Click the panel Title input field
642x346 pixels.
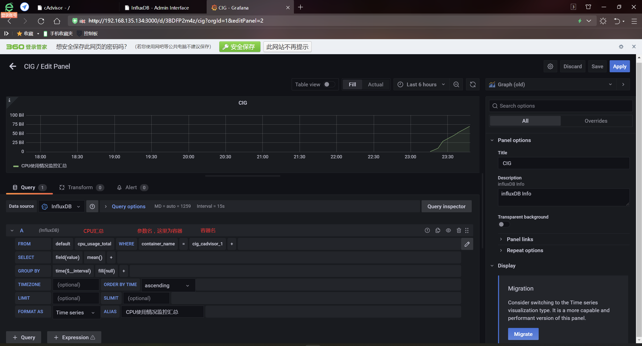pyautogui.click(x=564, y=163)
